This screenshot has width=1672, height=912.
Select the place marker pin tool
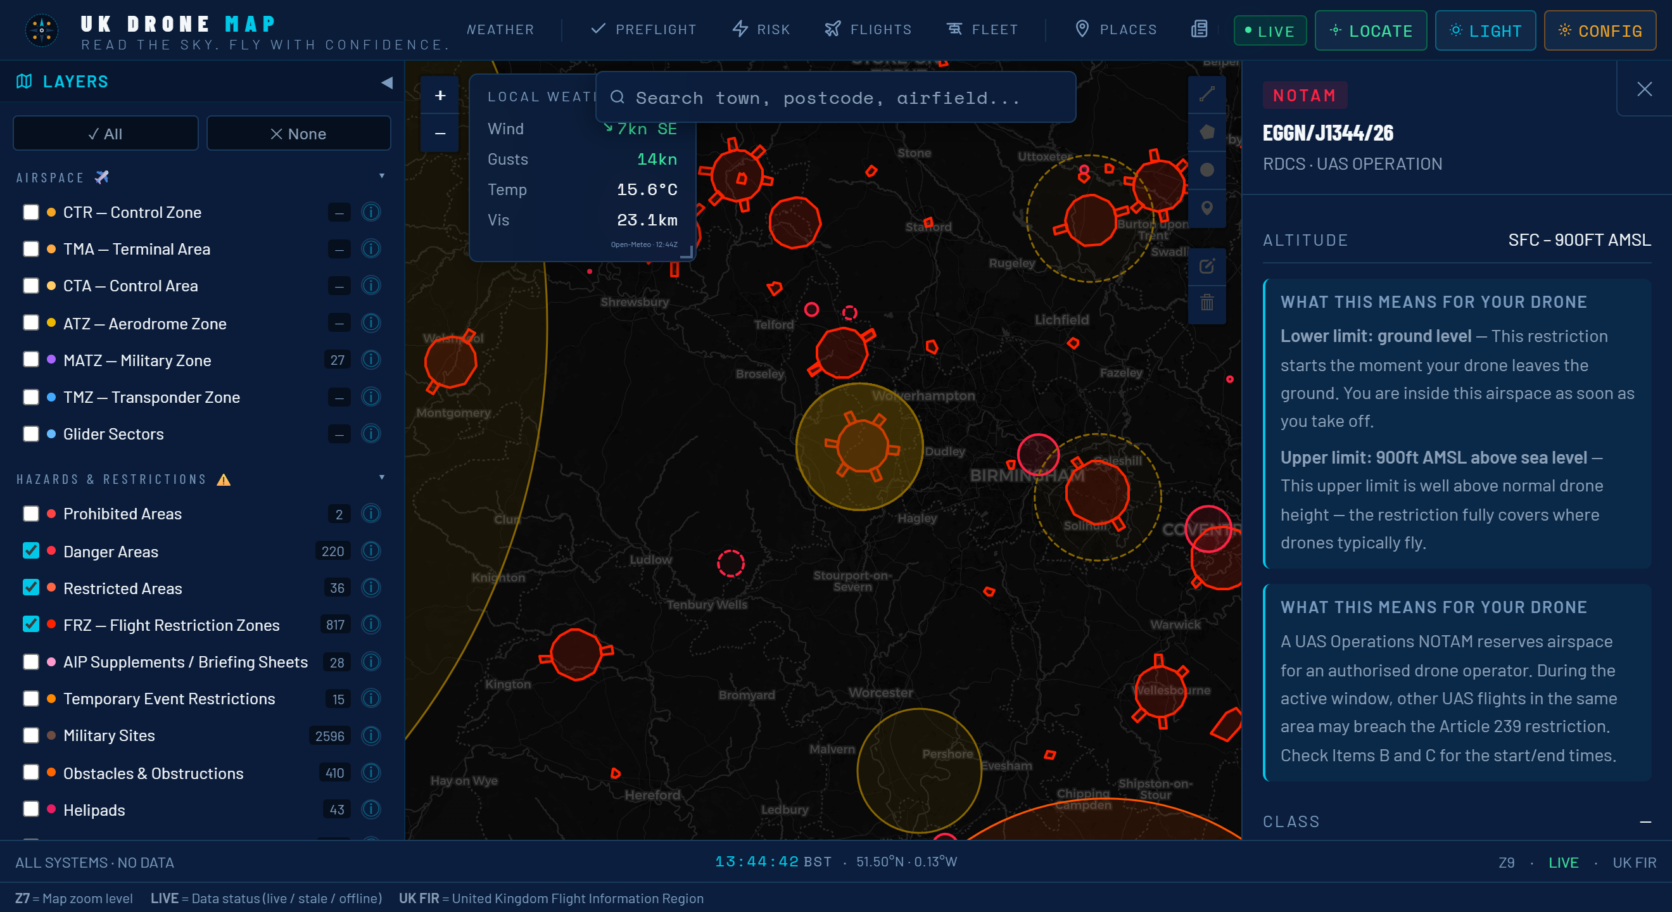tap(1206, 208)
